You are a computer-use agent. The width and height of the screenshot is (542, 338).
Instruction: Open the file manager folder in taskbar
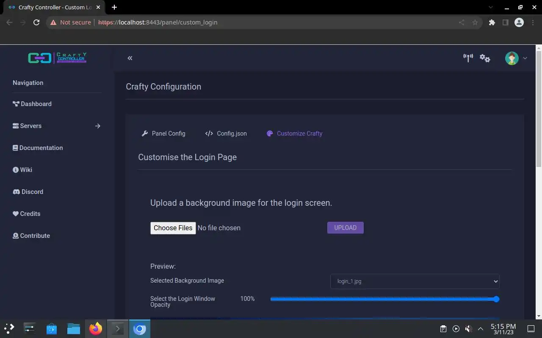tap(74, 328)
